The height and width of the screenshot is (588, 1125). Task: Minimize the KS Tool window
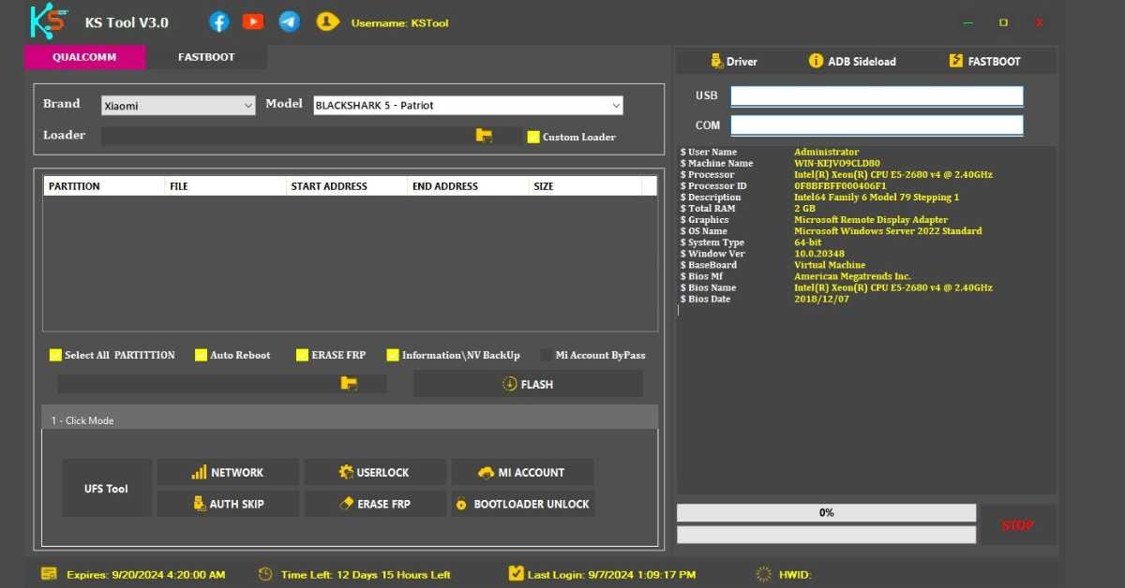point(968,22)
